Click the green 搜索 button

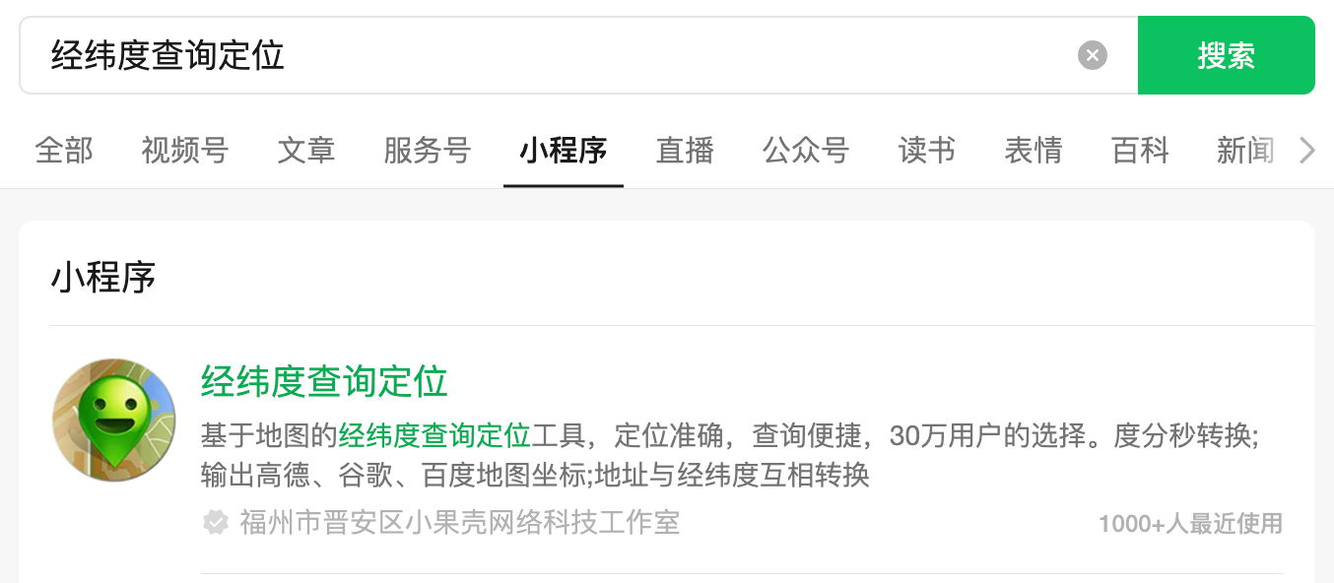point(1226,55)
